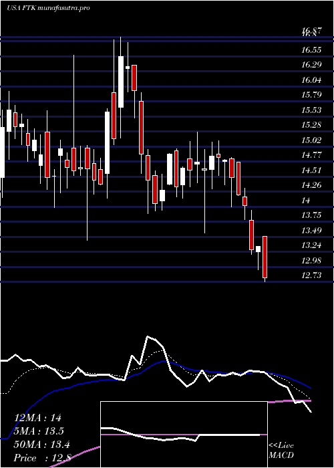The width and height of the screenshot is (334, 468).
Task: Select the 16.55 price label
Action: point(311,50)
